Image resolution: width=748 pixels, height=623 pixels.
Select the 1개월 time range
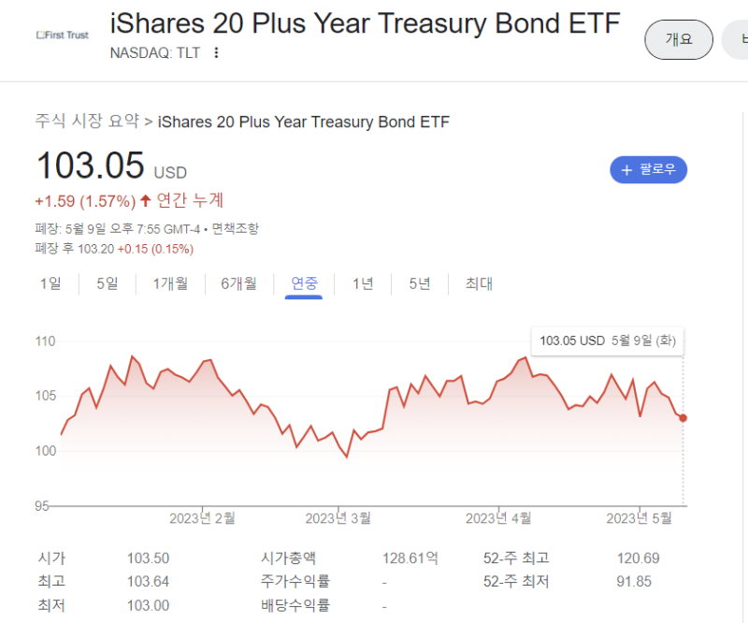[170, 283]
